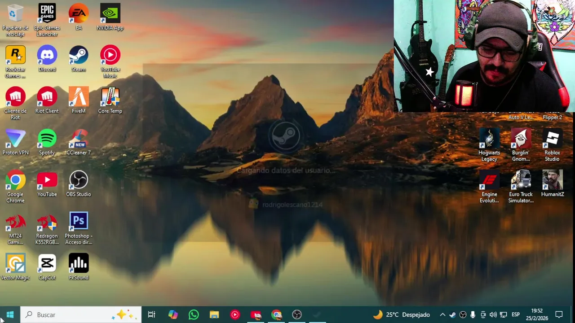The width and height of the screenshot is (575, 323).
Task: Open the OBS Studio desktop icon
Action: (x=79, y=184)
